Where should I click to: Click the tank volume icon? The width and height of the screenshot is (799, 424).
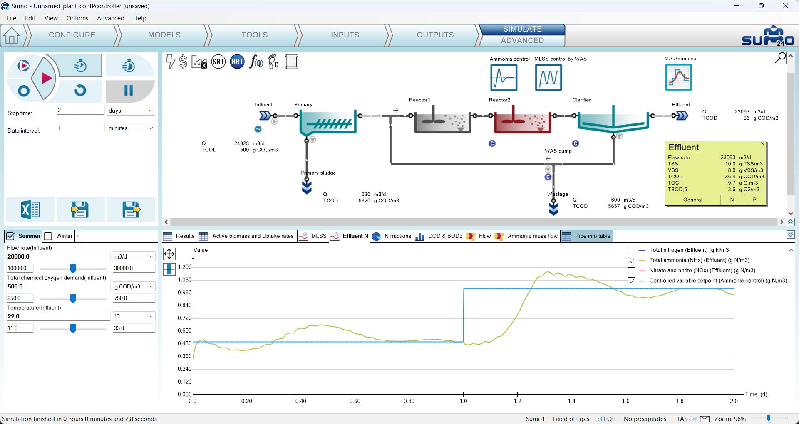point(292,62)
